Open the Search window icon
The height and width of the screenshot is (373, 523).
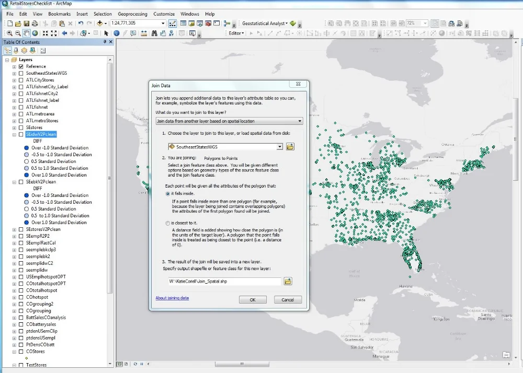pyautogui.click(x=200, y=24)
